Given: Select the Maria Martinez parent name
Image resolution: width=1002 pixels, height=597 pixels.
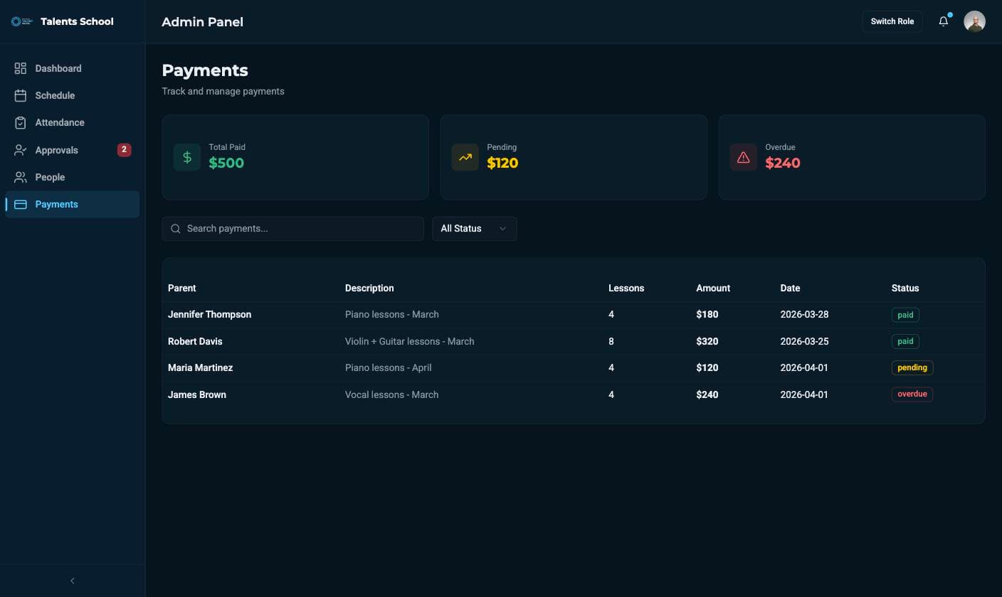Looking at the screenshot, I should pos(200,367).
